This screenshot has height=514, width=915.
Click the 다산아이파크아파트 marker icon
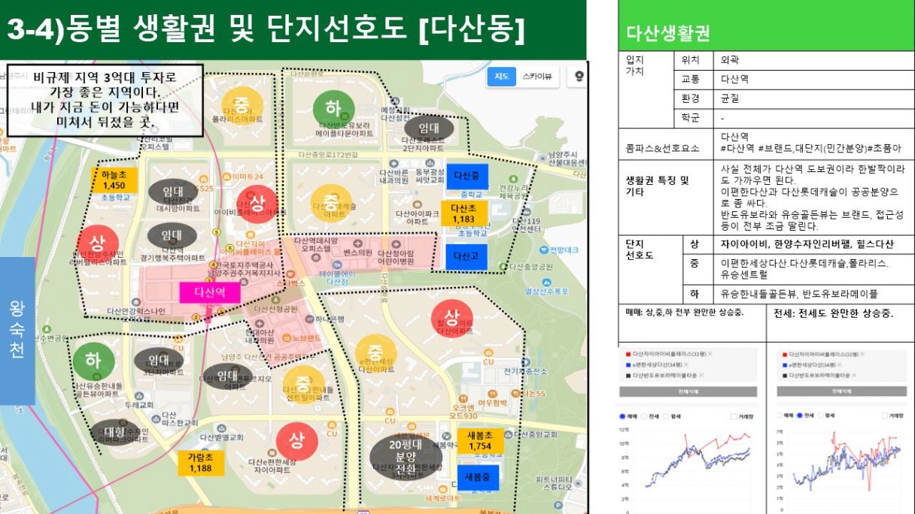click(418, 205)
